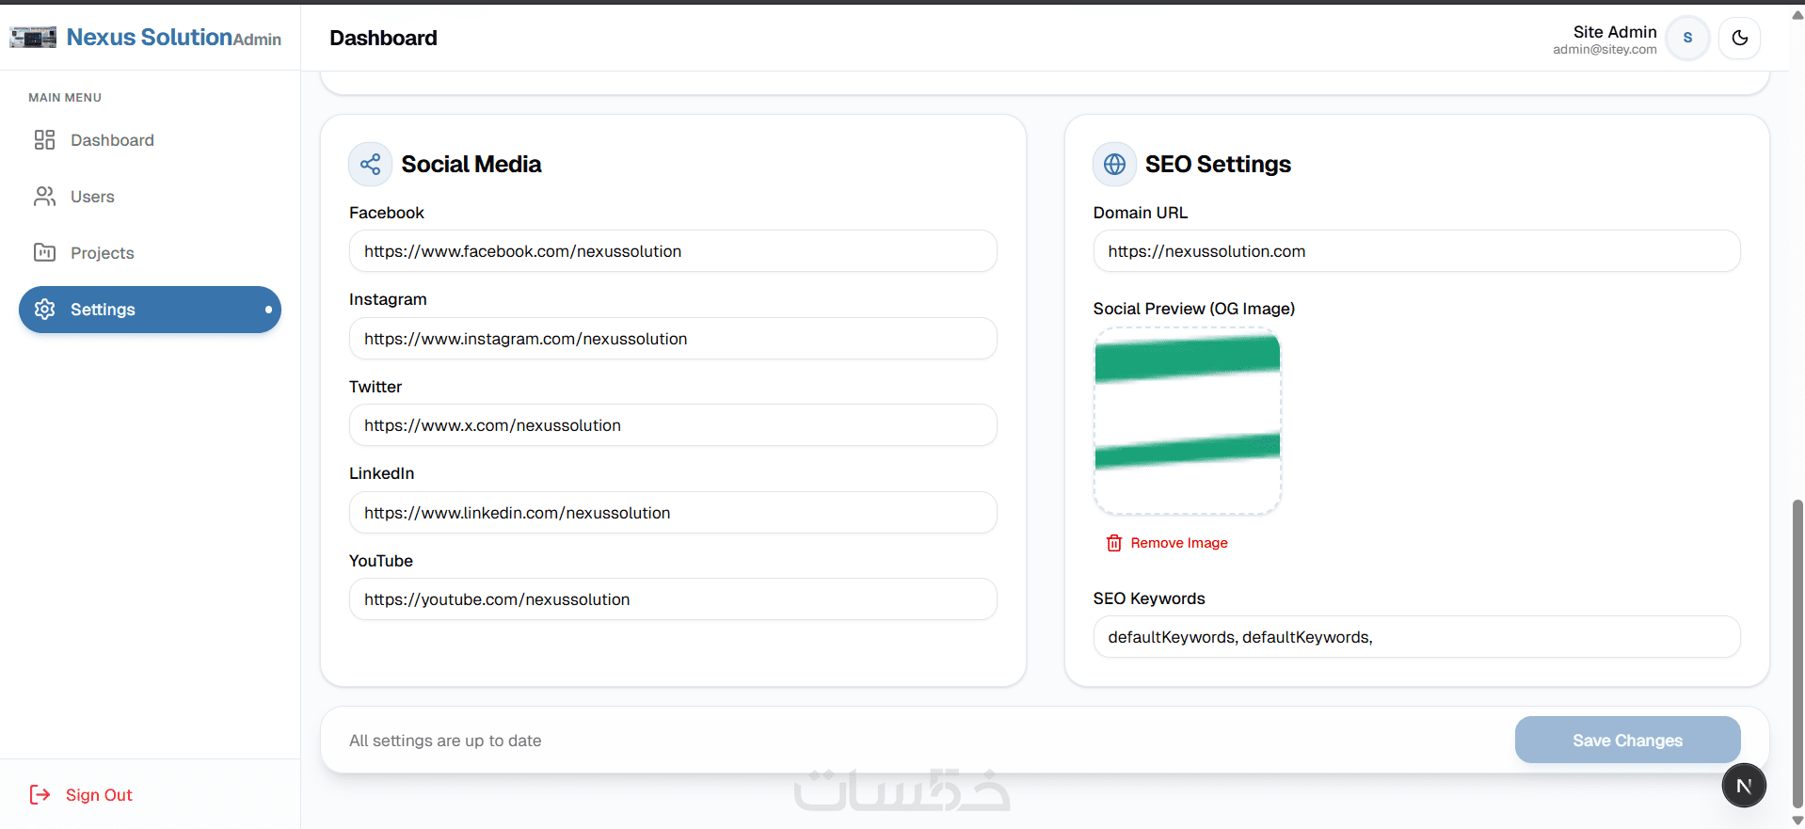Toggle dark mode moon icon
Screen dimensions: 1805x829
coord(1739,38)
